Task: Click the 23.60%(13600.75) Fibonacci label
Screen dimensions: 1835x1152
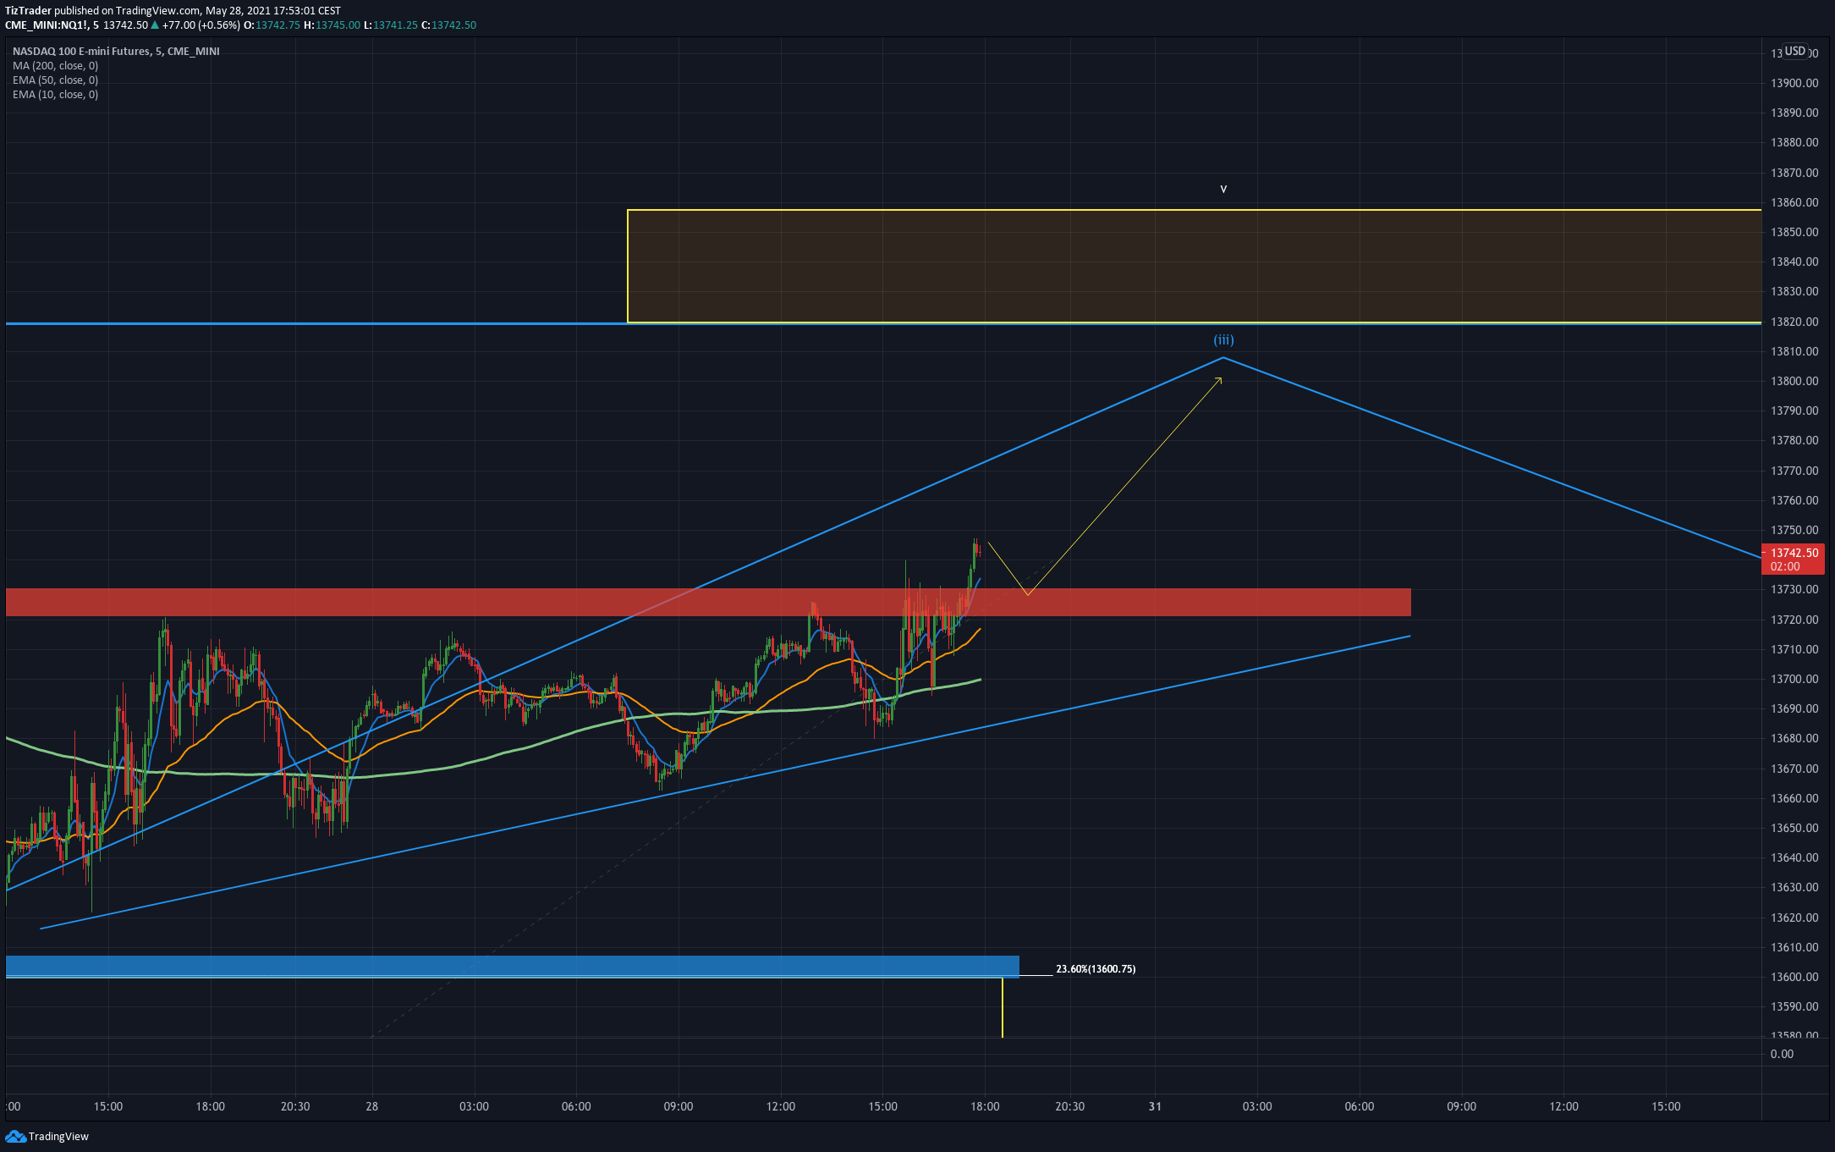Action: 1096,969
